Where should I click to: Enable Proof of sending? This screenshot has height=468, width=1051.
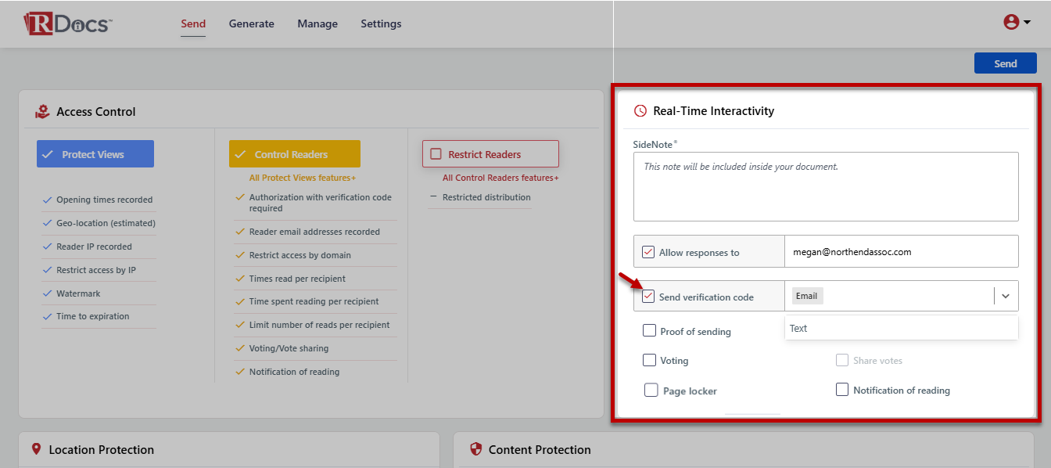(x=649, y=331)
